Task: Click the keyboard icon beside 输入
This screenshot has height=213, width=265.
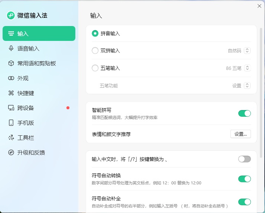Action: [11, 33]
